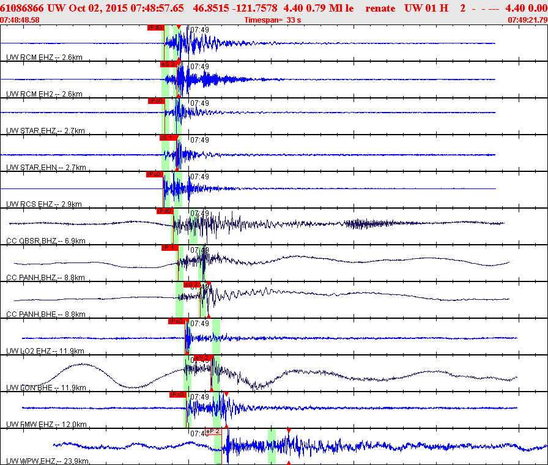
Task: Click the analyst name 'renate'
Action: (x=380, y=8)
